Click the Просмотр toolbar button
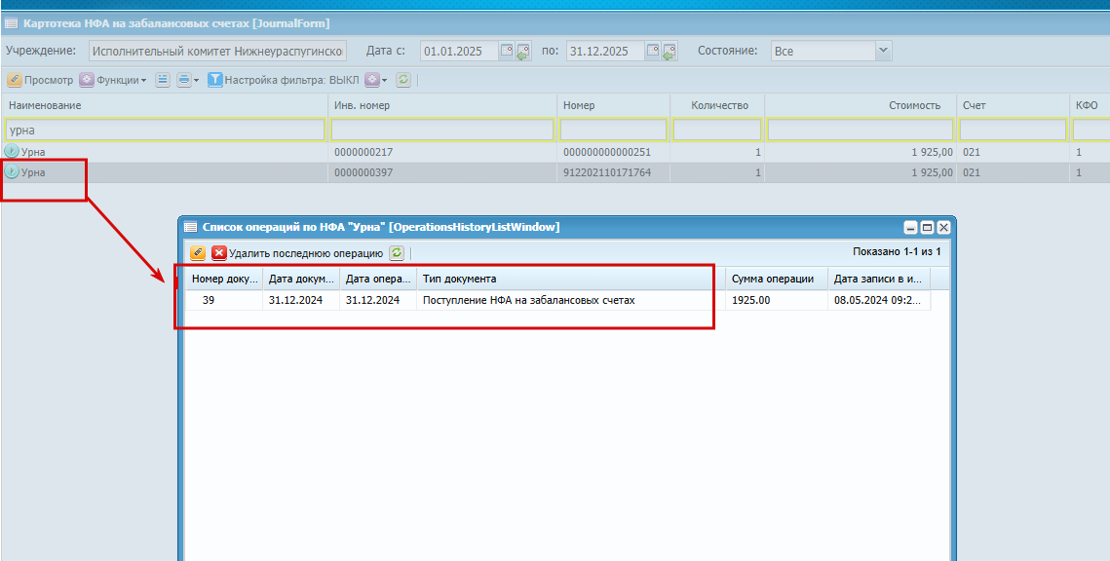1110x561 pixels. click(40, 80)
